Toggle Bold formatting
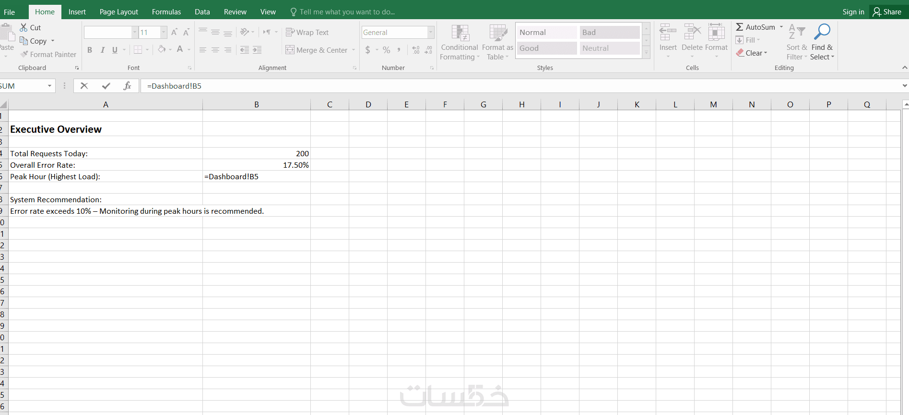 pyautogui.click(x=90, y=50)
